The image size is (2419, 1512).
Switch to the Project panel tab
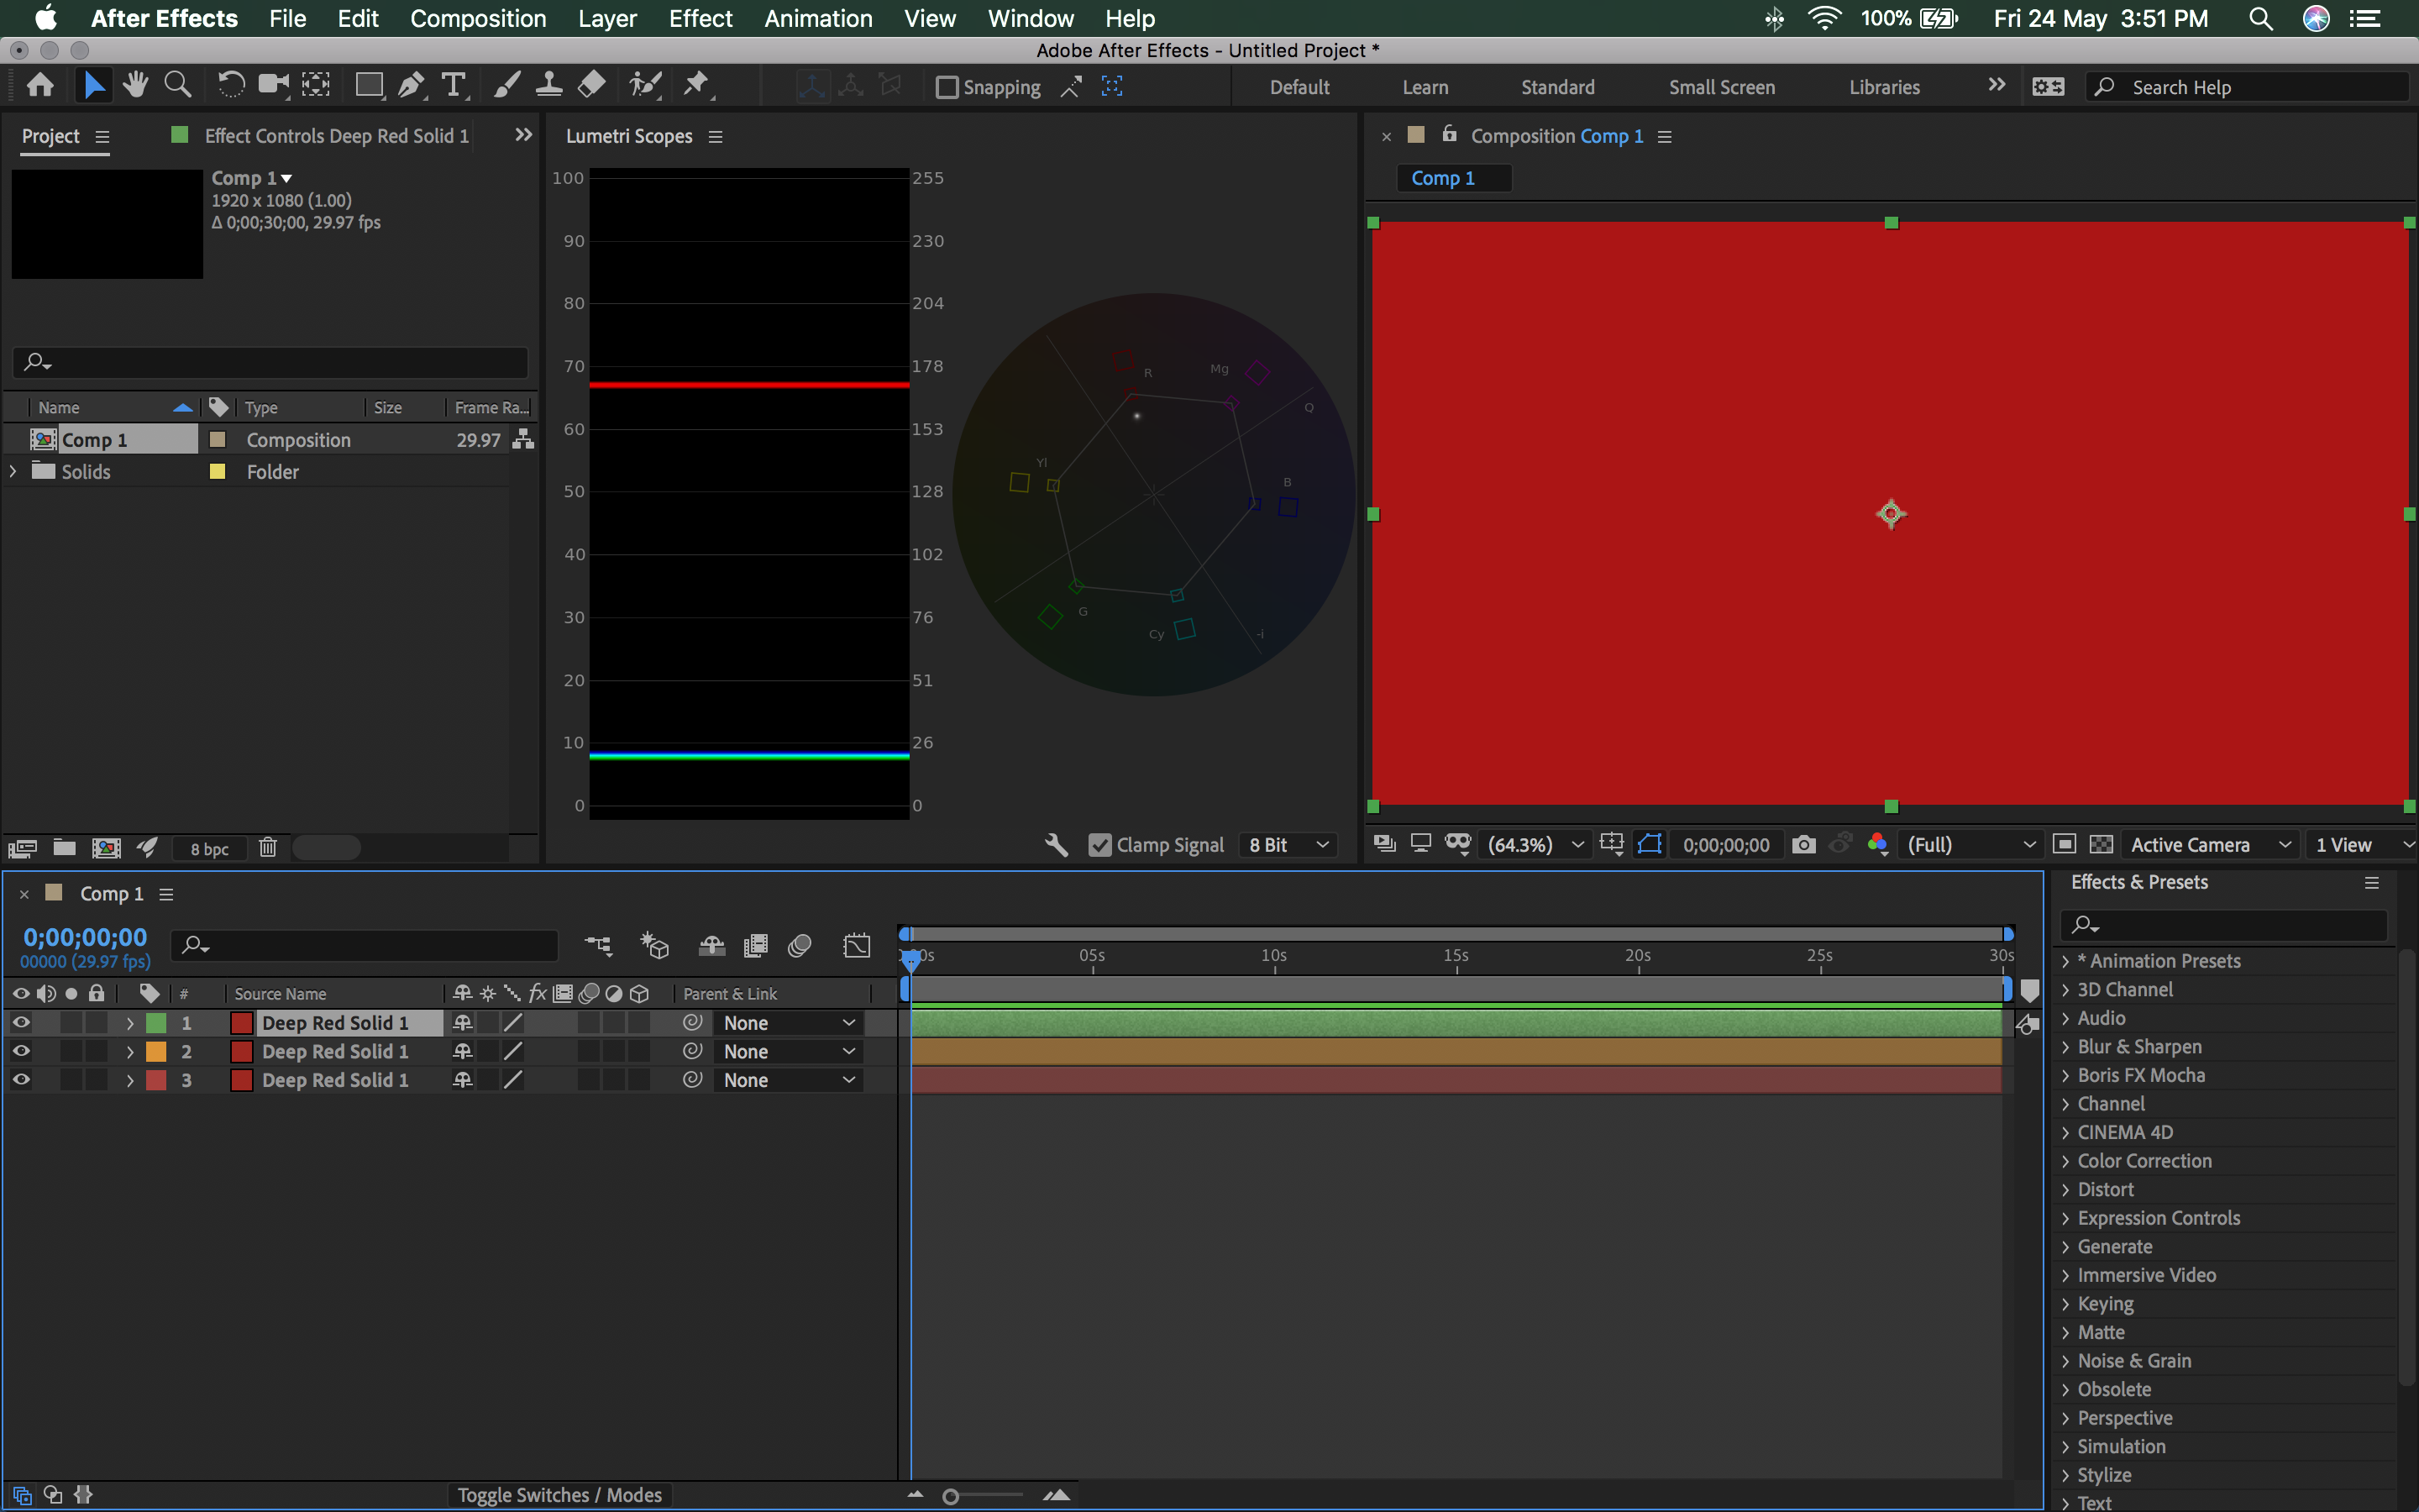[50, 136]
